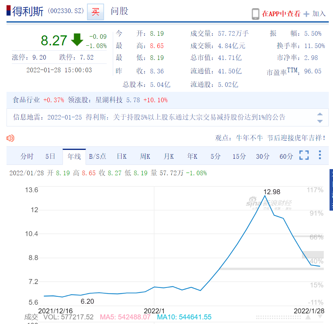Click the fullscreen chart icon

coord(304,155)
